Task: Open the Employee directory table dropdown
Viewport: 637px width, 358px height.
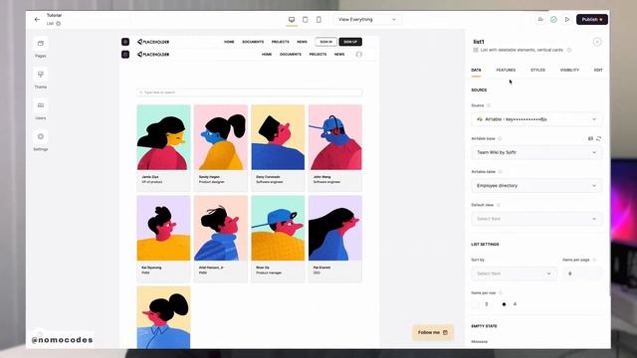Action: pyautogui.click(x=536, y=186)
